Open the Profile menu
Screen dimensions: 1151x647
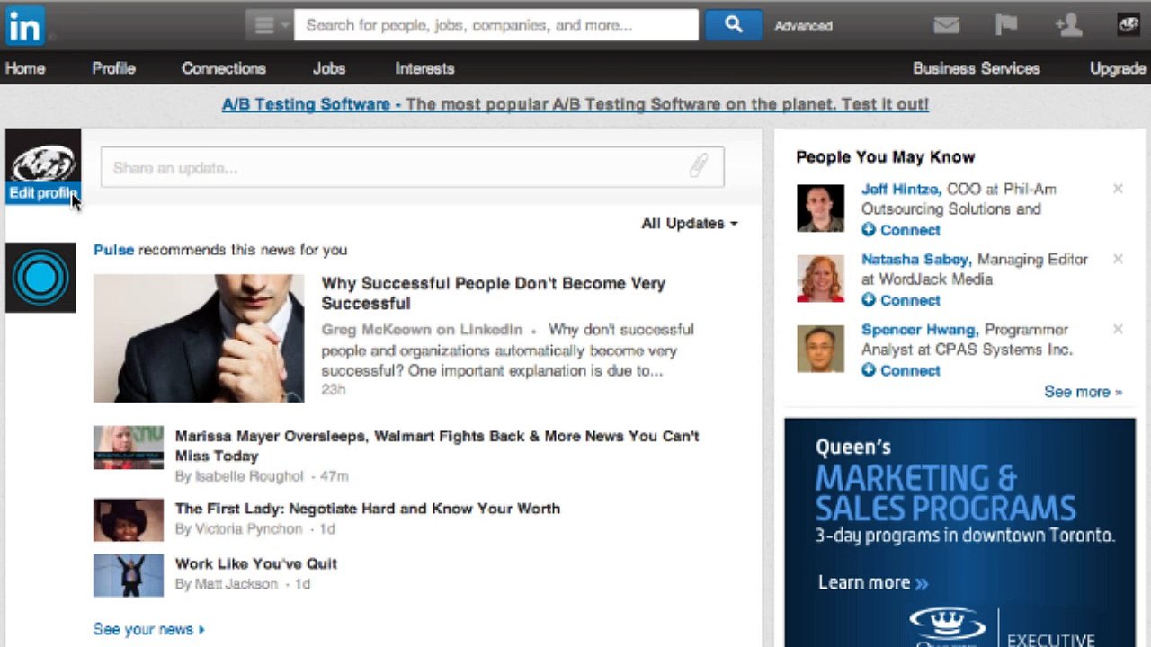click(x=113, y=68)
